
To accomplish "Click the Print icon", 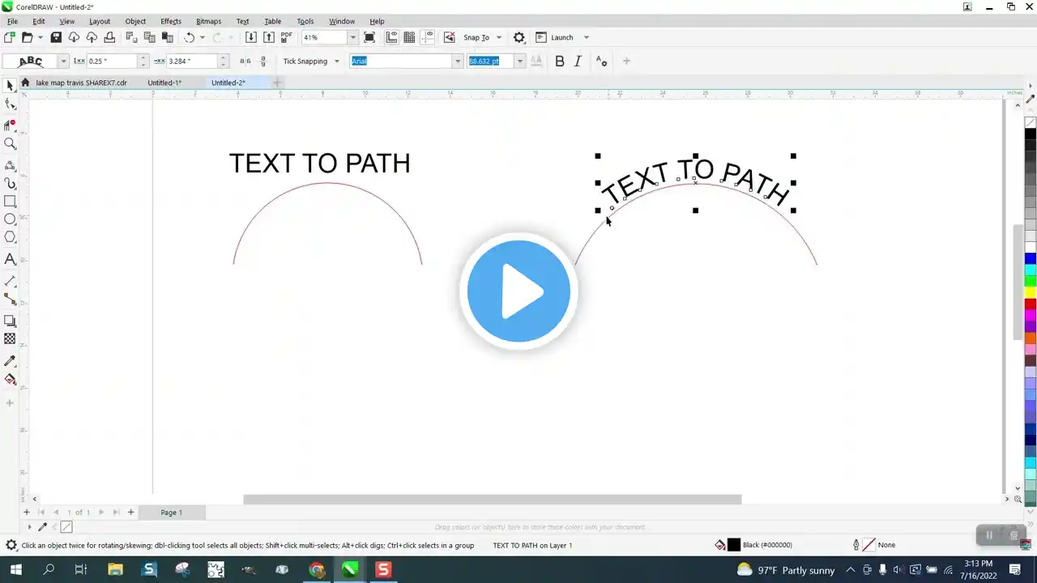I will 109,37.
